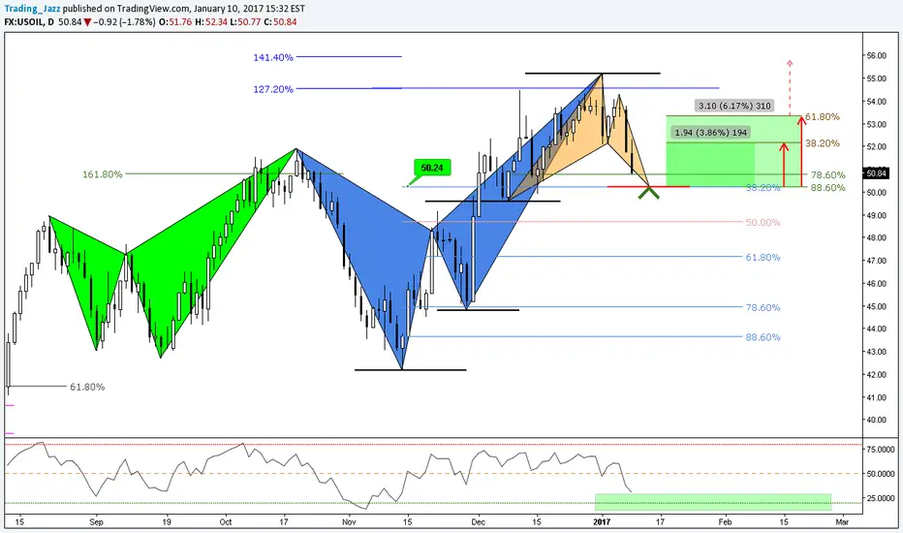Click the 141.40% extension label
Screen dimensions: 903x533
pyautogui.click(x=273, y=57)
